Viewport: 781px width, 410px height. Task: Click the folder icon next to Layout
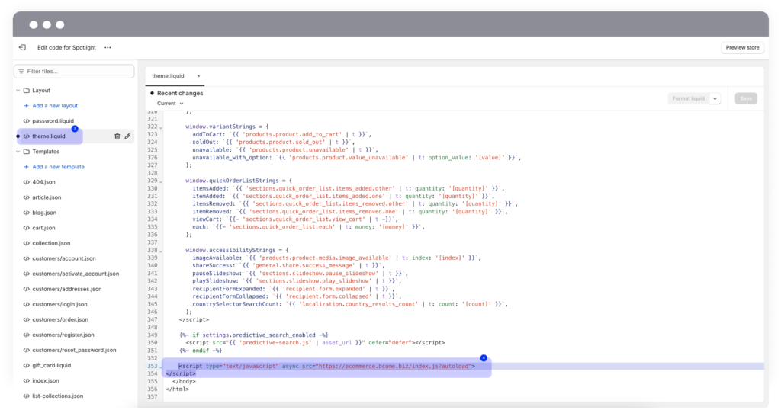pyautogui.click(x=27, y=91)
